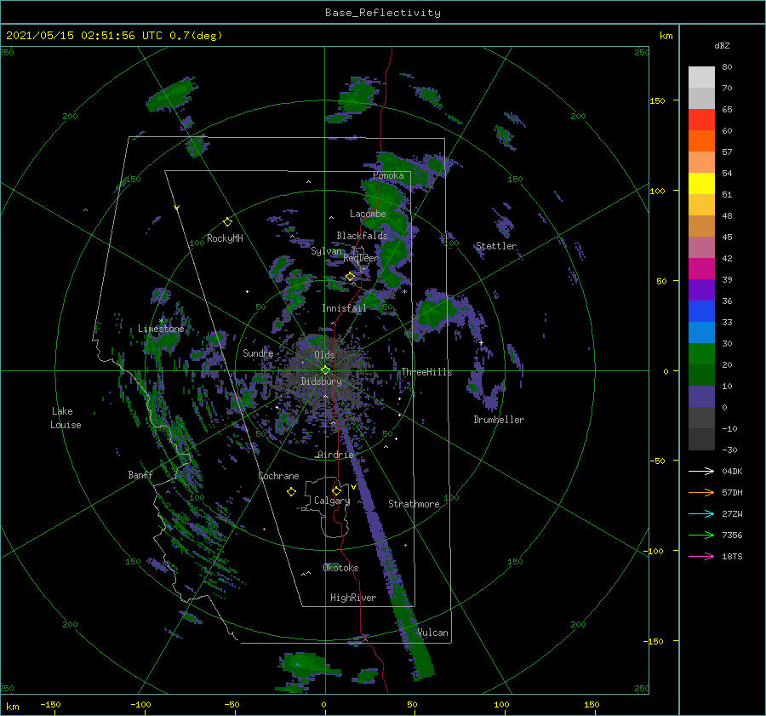Click the dBZ legend heading
The image size is (766, 716).
[x=722, y=45]
